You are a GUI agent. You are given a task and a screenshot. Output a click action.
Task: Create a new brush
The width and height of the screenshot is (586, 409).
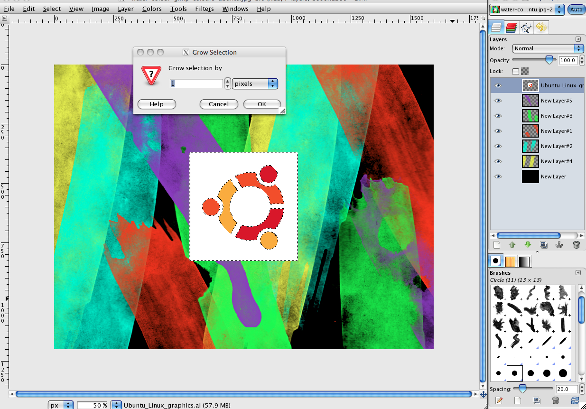pyautogui.click(x=518, y=400)
